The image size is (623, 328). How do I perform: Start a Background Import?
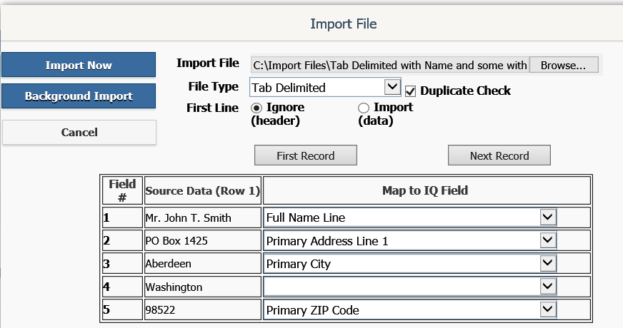tap(79, 96)
